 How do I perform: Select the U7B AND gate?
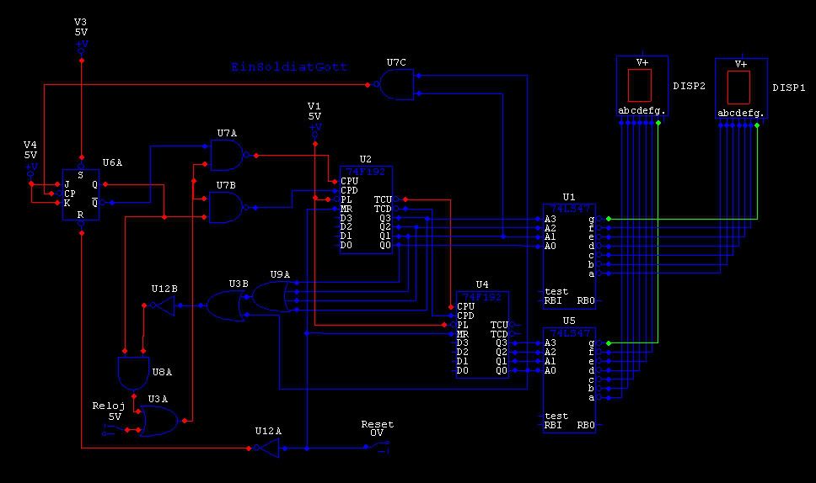click(228, 207)
